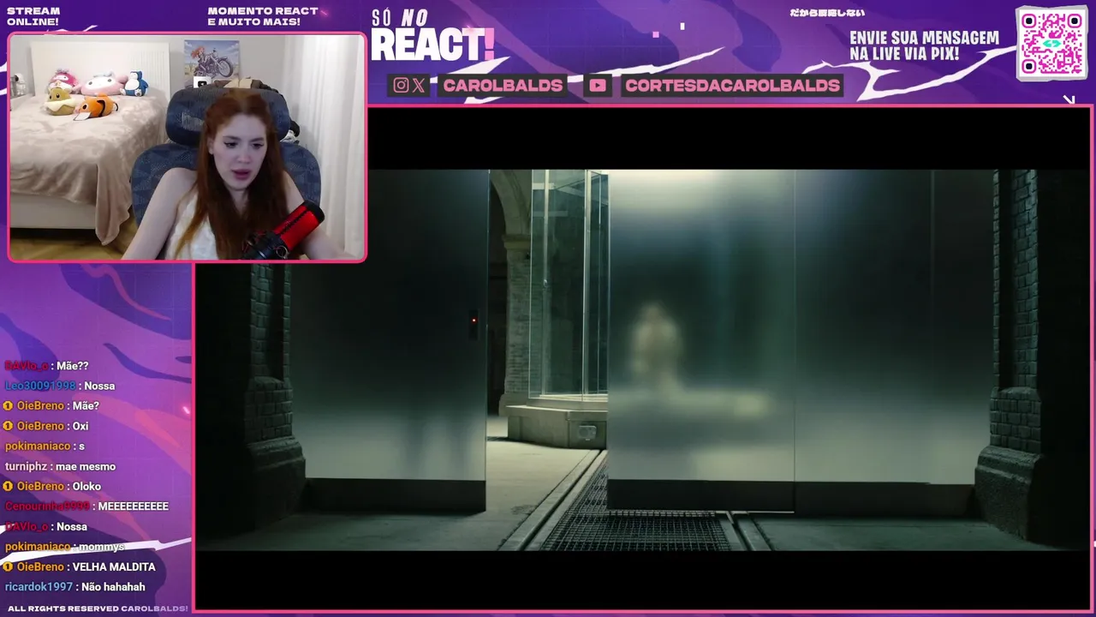Click the badge beside OieBreno's 'Oxi' message

8,426
